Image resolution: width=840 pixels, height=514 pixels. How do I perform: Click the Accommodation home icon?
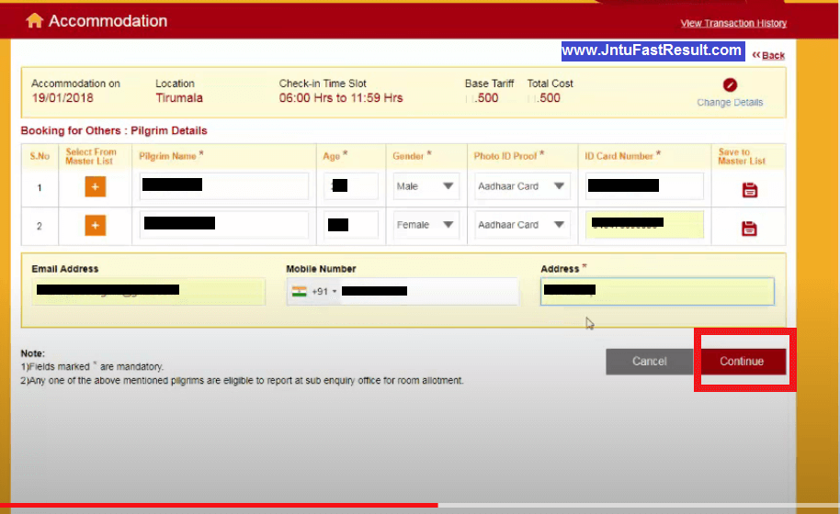(x=34, y=20)
